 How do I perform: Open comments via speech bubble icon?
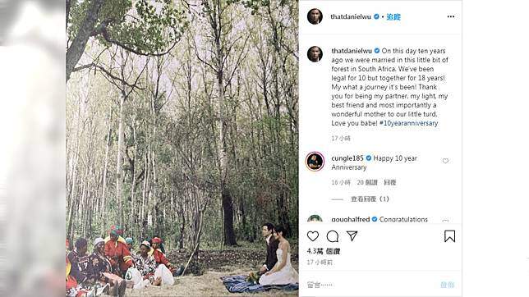pyautogui.click(x=333, y=236)
